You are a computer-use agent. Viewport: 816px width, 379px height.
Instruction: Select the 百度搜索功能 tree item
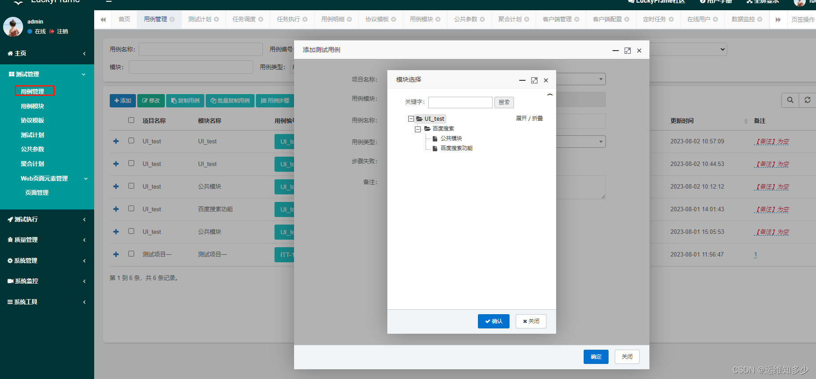[x=456, y=148]
